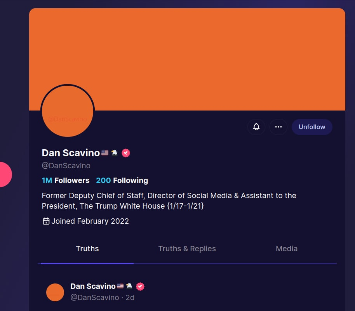The height and width of the screenshot is (311, 355).
Task: Click the pink circle at the left edge
Action: click(5, 175)
